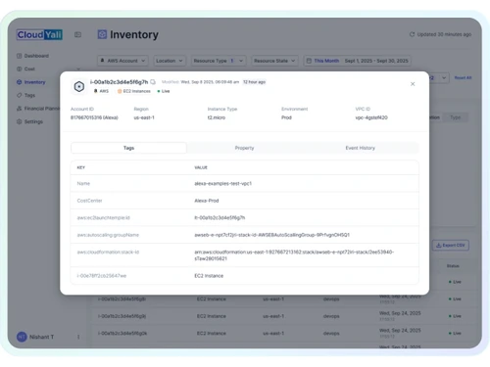The height and width of the screenshot is (367, 490).
Task: Click the Type toggle behind the dialog
Action: [456, 117]
